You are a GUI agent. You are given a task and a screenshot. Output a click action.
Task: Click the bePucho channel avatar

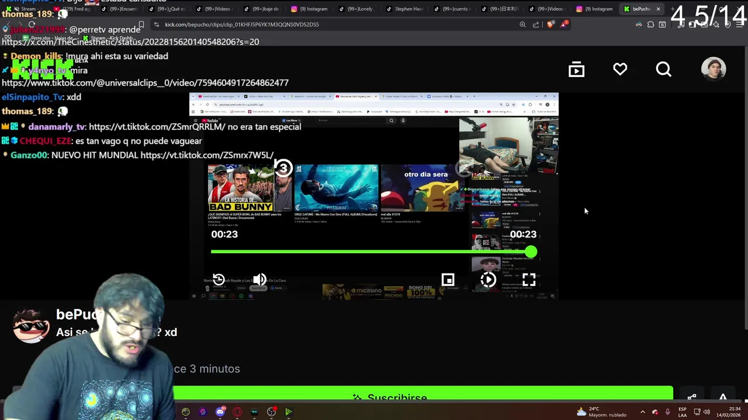(x=32, y=325)
